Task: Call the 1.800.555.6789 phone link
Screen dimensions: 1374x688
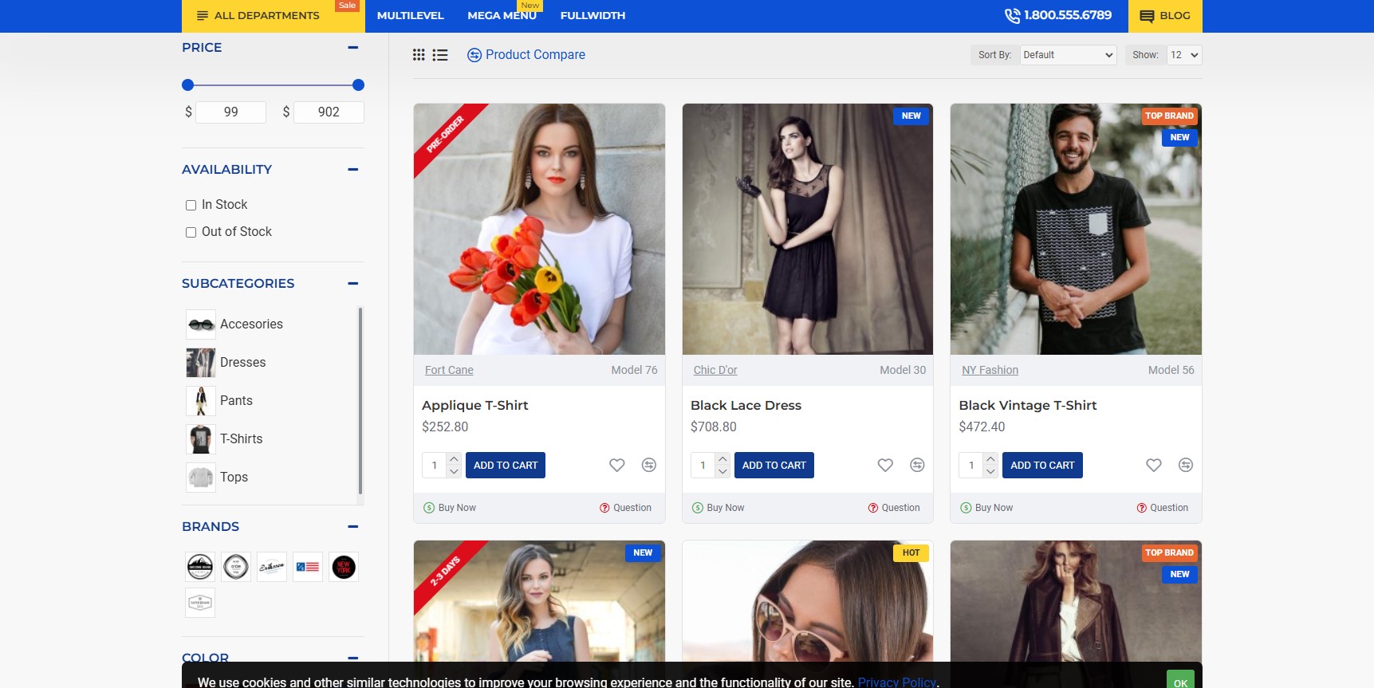Action: (1058, 15)
